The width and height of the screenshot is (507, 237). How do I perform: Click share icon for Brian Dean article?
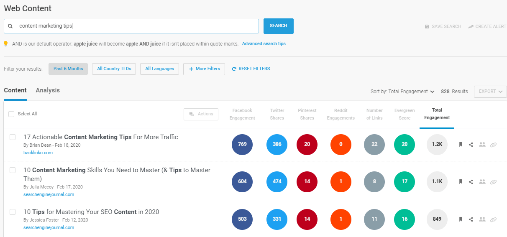point(471,145)
